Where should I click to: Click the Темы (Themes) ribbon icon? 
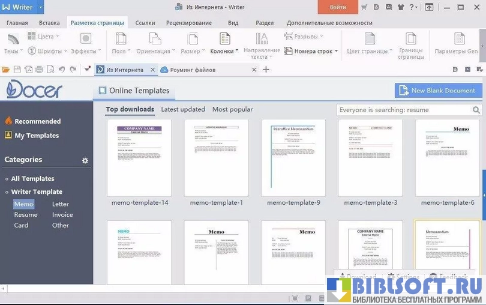(12, 40)
